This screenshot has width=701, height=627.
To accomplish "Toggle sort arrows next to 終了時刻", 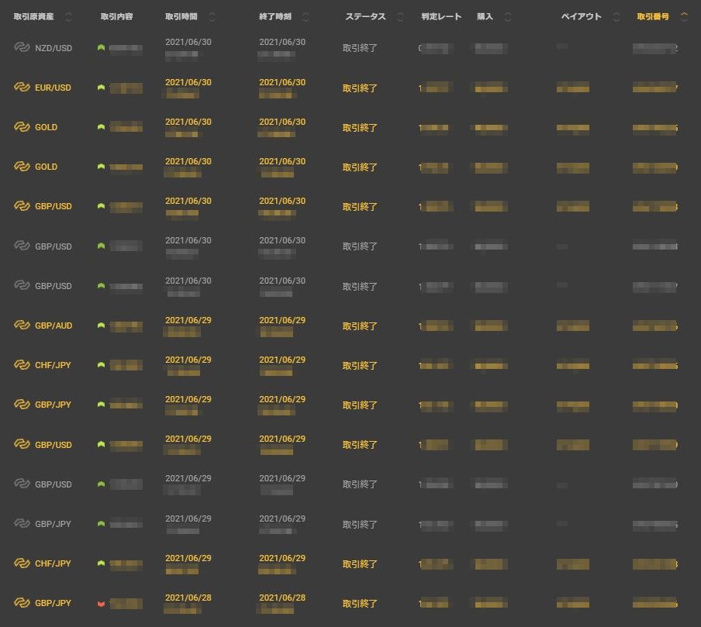I will point(306,17).
